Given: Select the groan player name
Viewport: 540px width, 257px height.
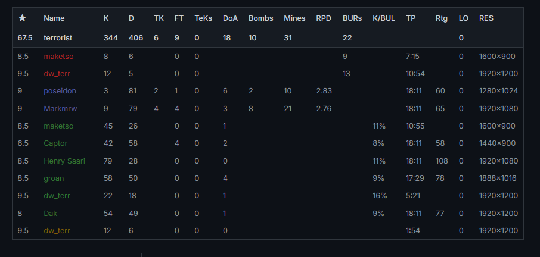Looking at the screenshot, I should 54,178.
